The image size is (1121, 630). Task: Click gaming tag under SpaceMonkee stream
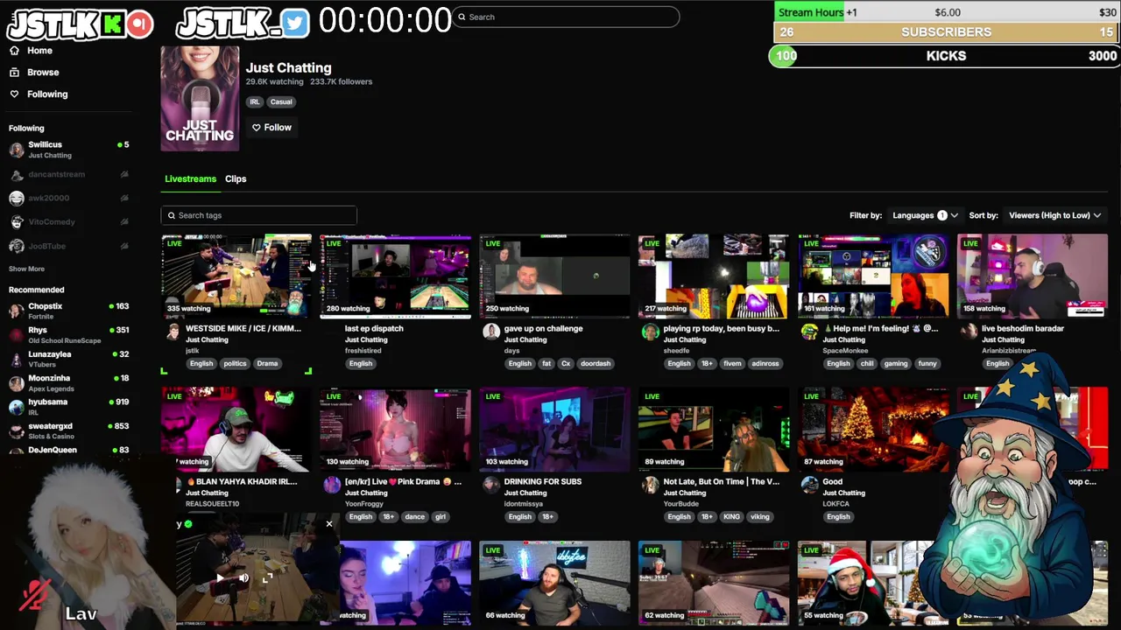click(x=896, y=363)
